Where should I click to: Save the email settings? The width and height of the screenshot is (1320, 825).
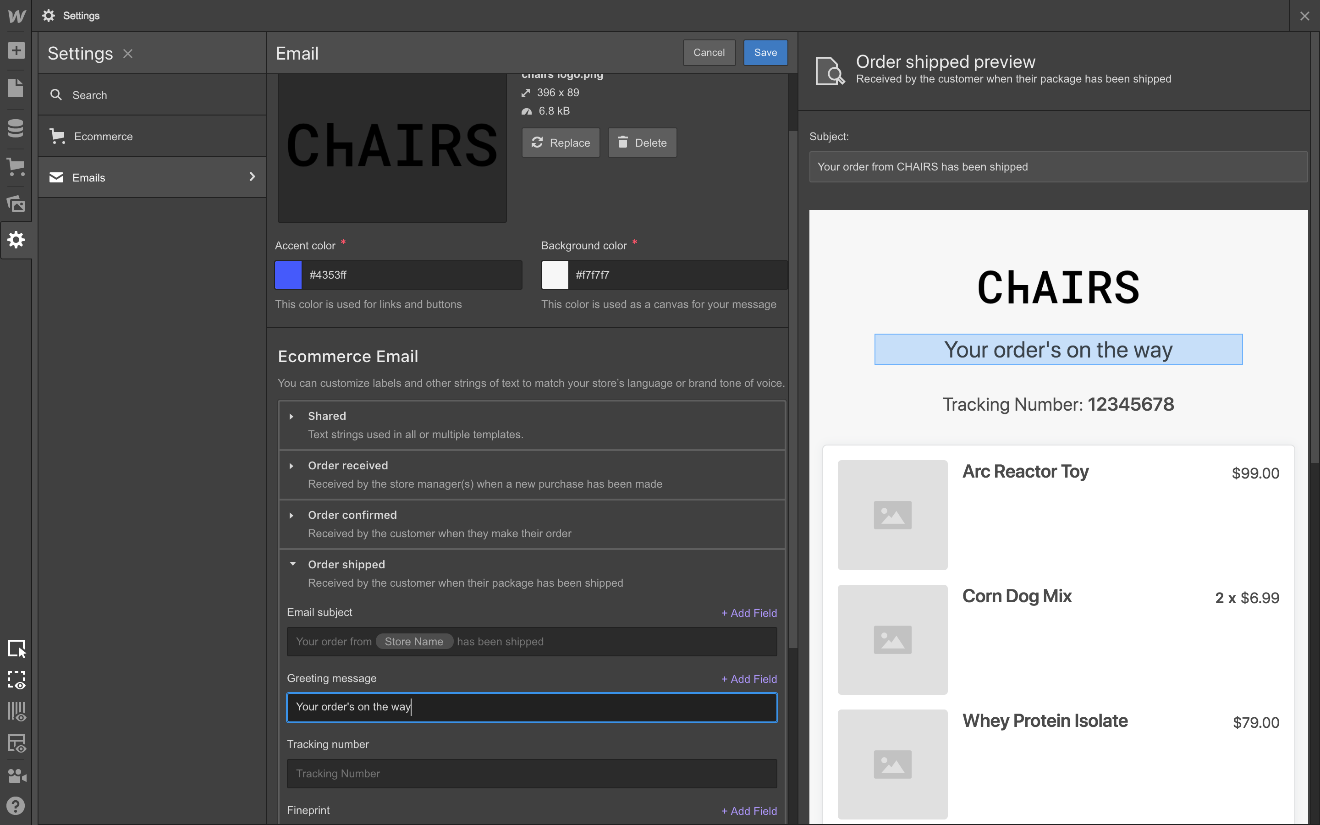click(765, 52)
